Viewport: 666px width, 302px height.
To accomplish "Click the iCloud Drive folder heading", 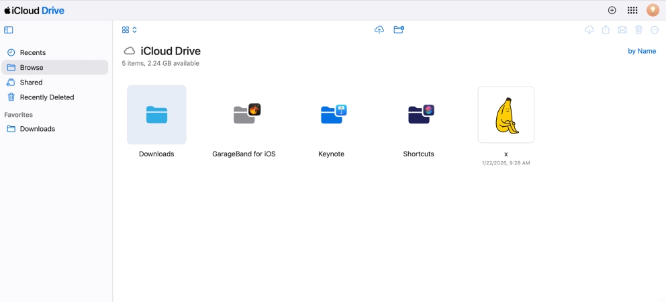I will click(171, 52).
